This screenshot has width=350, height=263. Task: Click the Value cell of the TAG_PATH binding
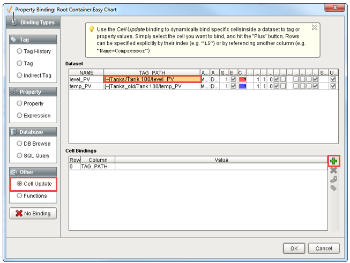tap(221, 167)
